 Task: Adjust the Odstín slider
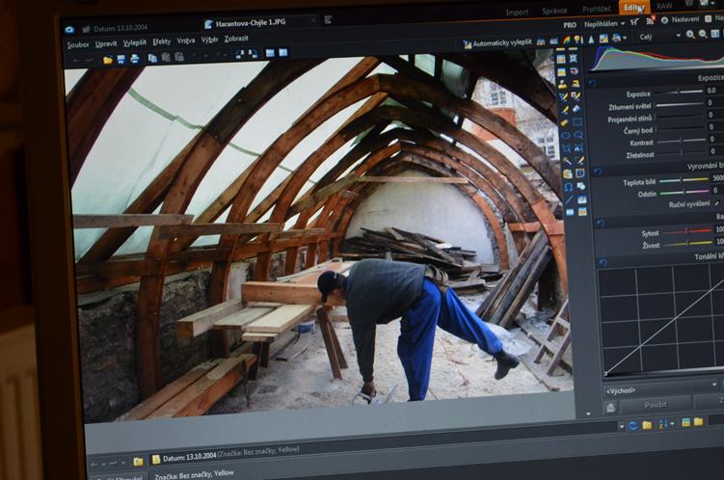point(684,192)
